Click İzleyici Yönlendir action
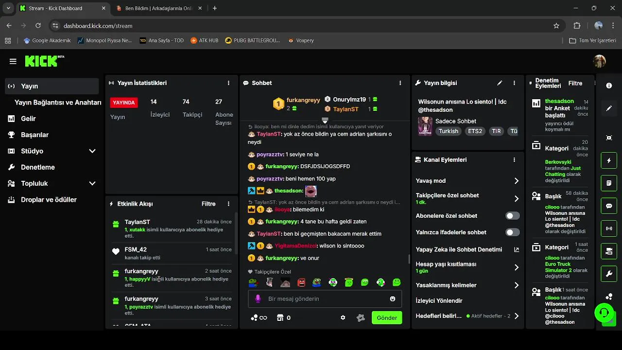The image size is (622, 350). tap(439, 301)
